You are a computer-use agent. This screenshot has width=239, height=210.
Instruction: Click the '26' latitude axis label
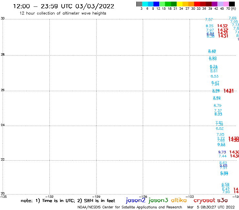tap(3, 90)
